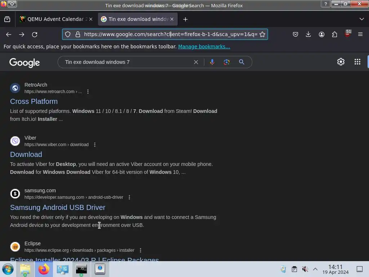Open the Manage bookmarks link
The image size is (369, 277).
coord(204,47)
